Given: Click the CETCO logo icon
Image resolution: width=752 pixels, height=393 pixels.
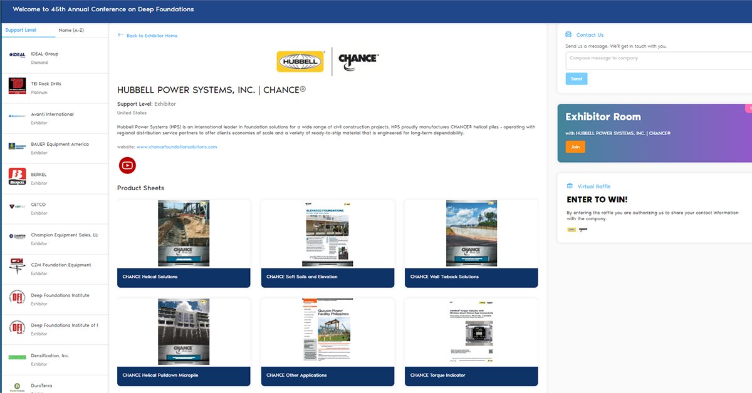Looking at the screenshot, I should [17, 207].
